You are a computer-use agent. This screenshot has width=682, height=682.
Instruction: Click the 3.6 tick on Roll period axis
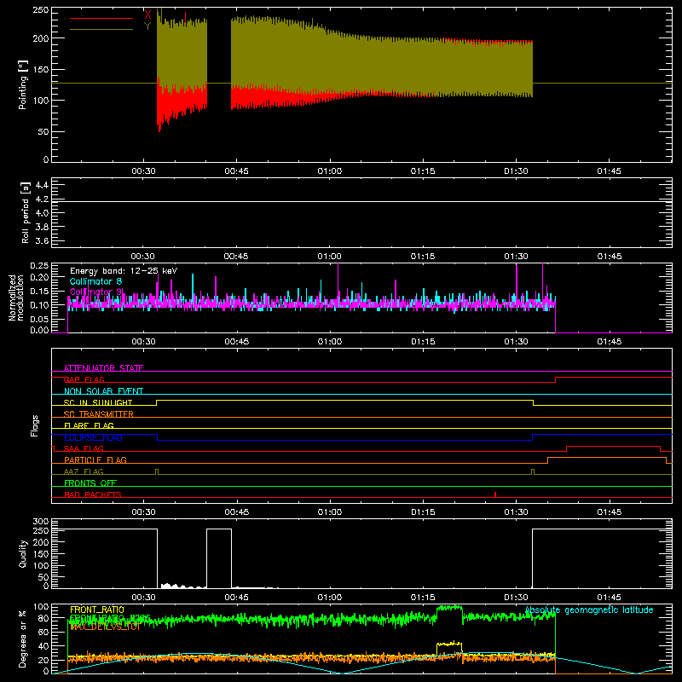point(42,240)
